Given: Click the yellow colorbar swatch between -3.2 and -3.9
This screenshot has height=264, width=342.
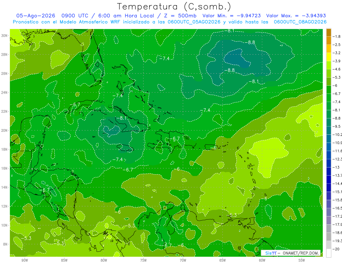Looking at the screenshot, I should tap(329, 57).
